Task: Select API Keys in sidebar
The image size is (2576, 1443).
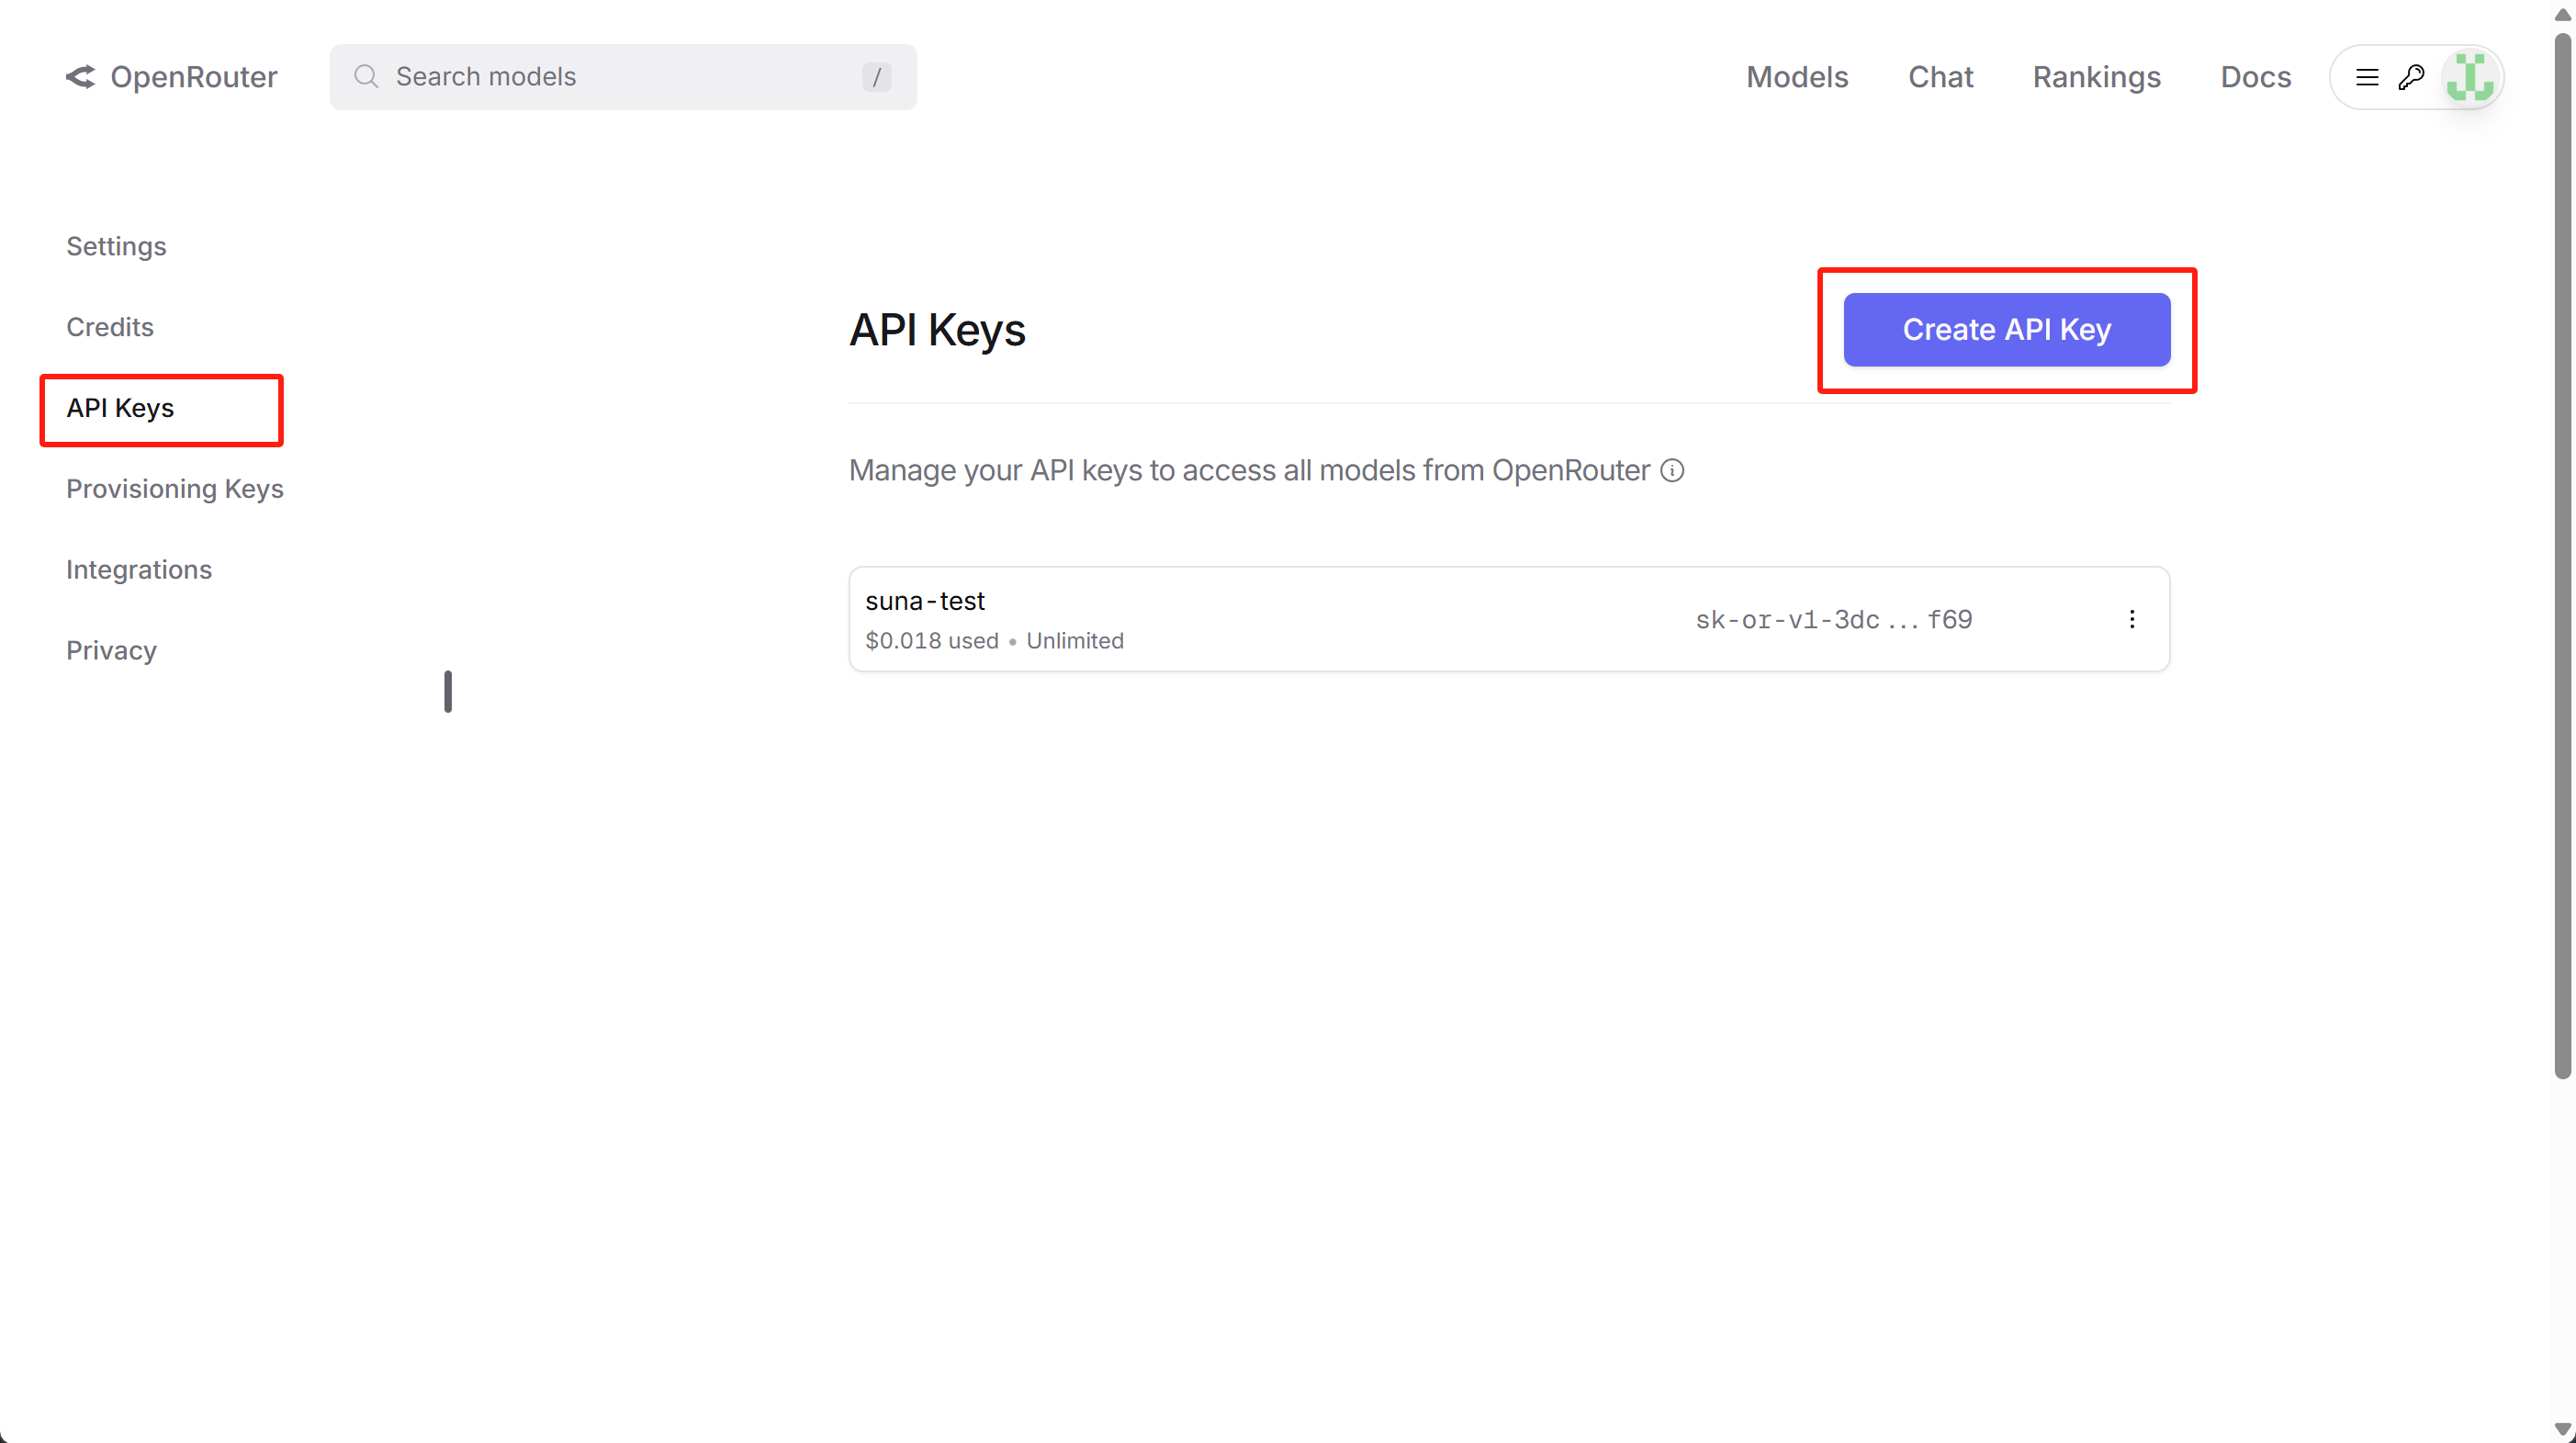Action: (120, 408)
